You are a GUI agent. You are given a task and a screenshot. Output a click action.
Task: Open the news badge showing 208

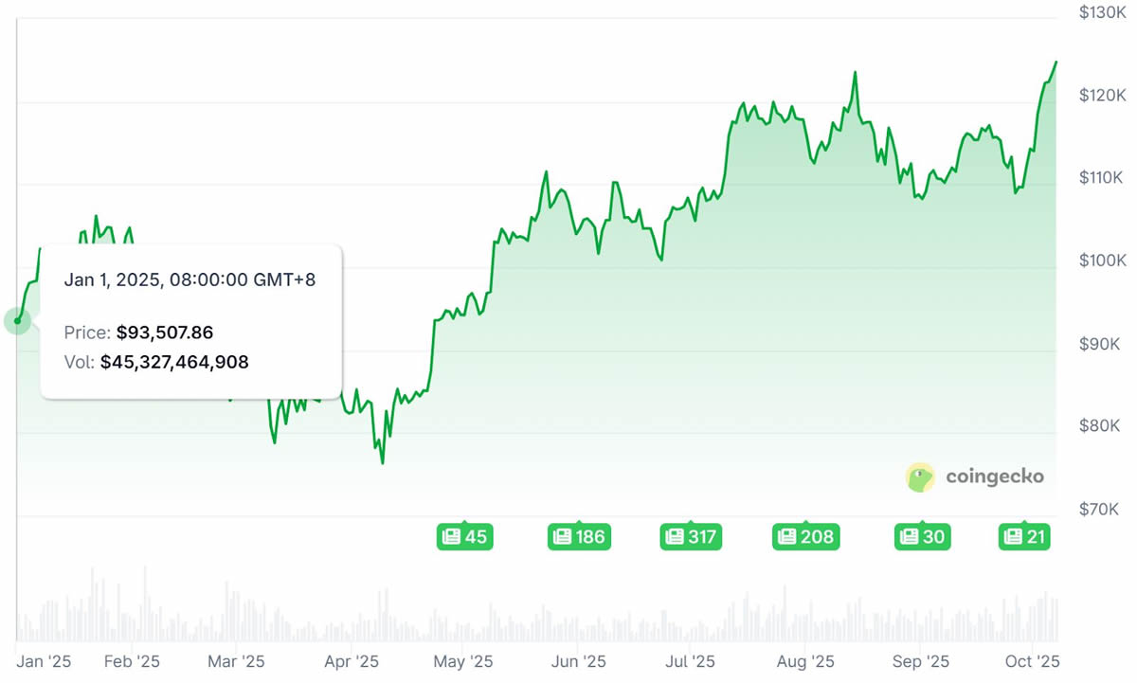(804, 537)
